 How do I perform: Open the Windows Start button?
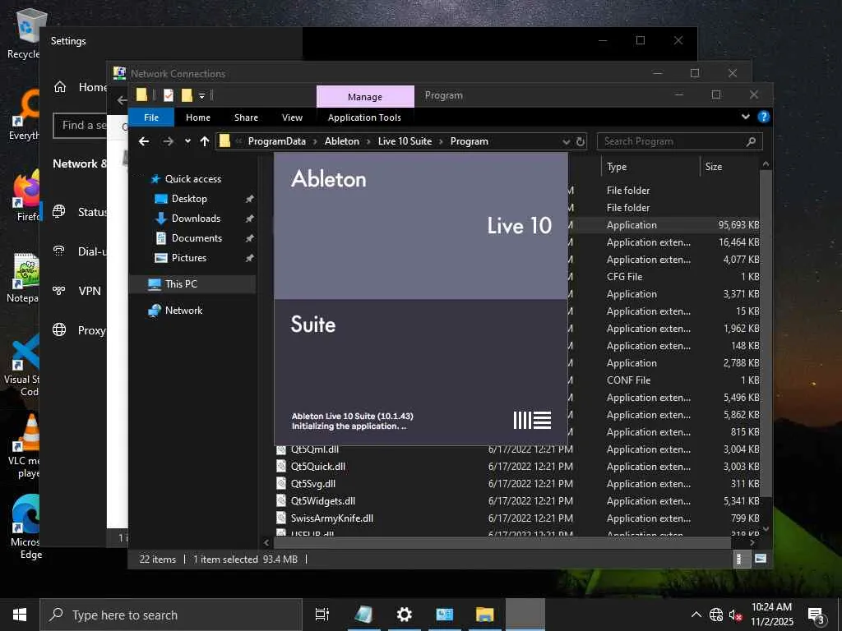pyautogui.click(x=20, y=615)
